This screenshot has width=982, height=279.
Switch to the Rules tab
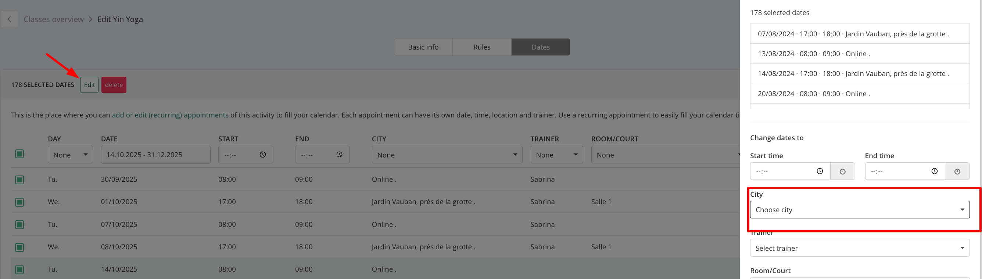pyautogui.click(x=482, y=47)
